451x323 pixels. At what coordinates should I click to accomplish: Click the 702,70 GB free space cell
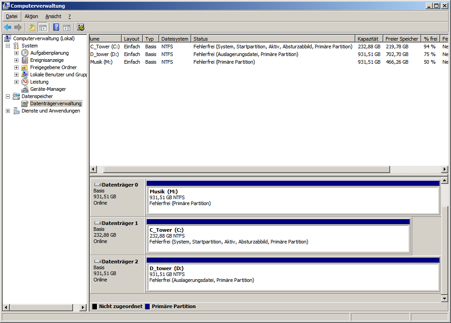point(397,54)
